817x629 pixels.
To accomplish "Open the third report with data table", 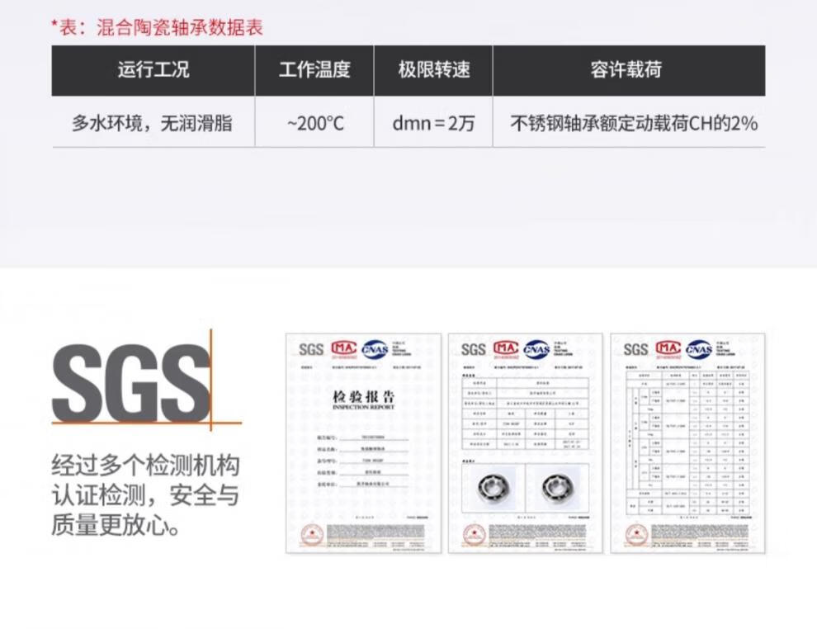I will (x=687, y=443).
